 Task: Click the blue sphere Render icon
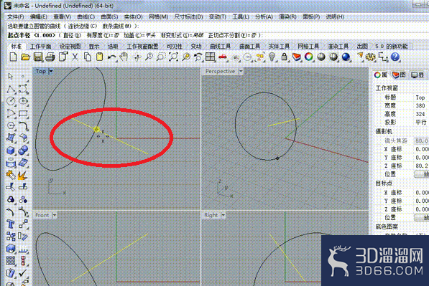[x=346, y=57]
